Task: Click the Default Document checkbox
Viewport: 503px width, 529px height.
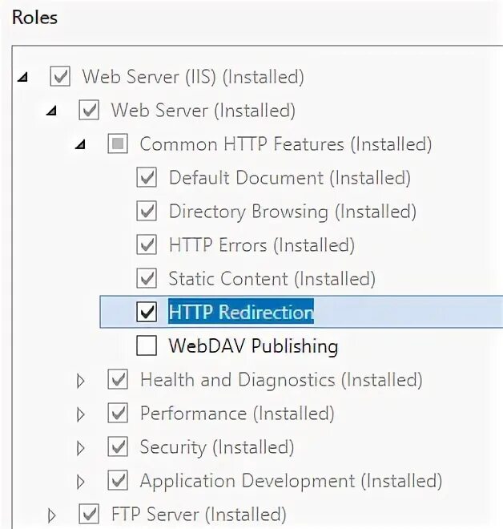Action: coord(147,177)
